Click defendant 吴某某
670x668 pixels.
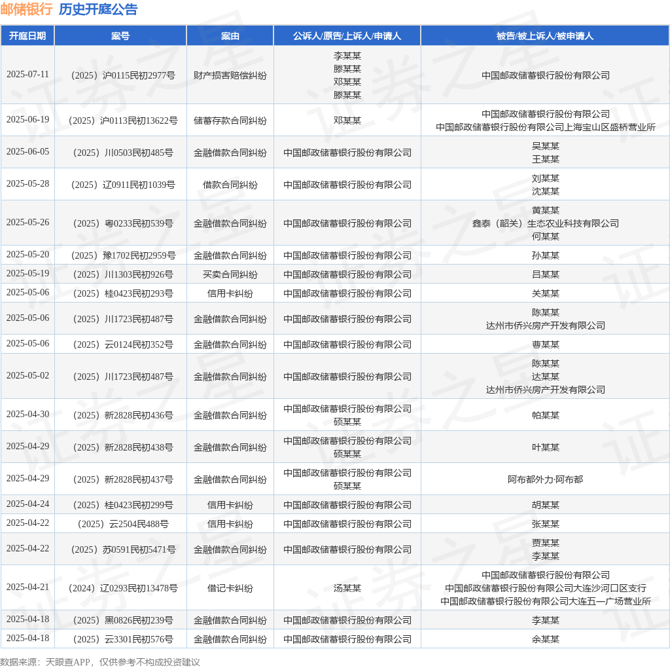(545, 146)
